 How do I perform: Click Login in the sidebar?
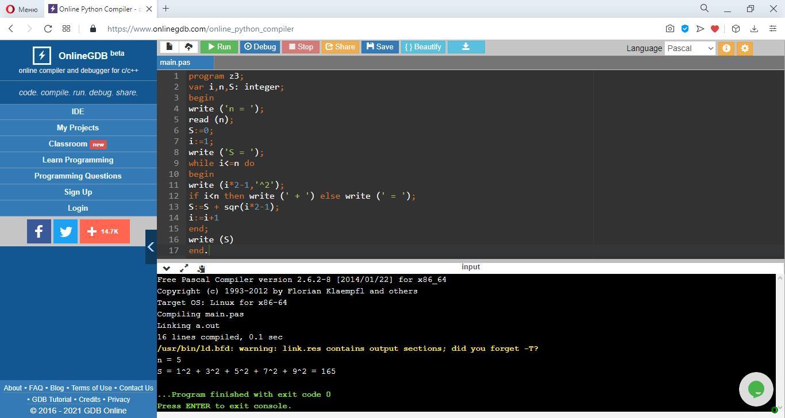(x=78, y=208)
